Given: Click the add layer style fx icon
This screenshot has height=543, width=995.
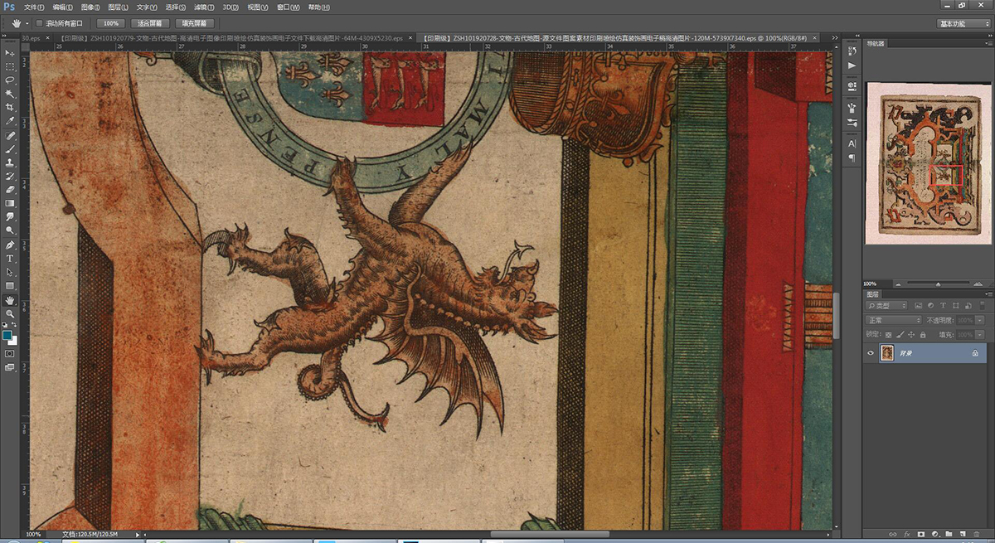Looking at the screenshot, I should click(x=907, y=534).
